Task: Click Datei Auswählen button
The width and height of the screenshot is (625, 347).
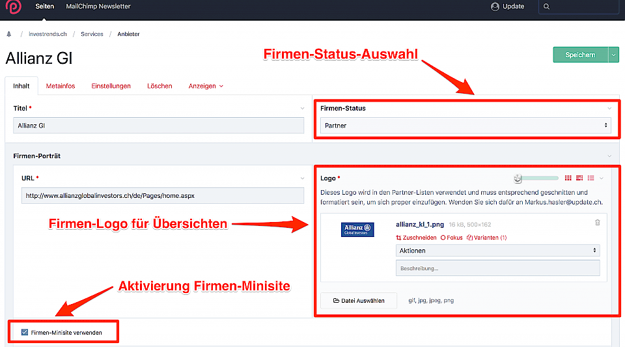Action: (x=358, y=301)
